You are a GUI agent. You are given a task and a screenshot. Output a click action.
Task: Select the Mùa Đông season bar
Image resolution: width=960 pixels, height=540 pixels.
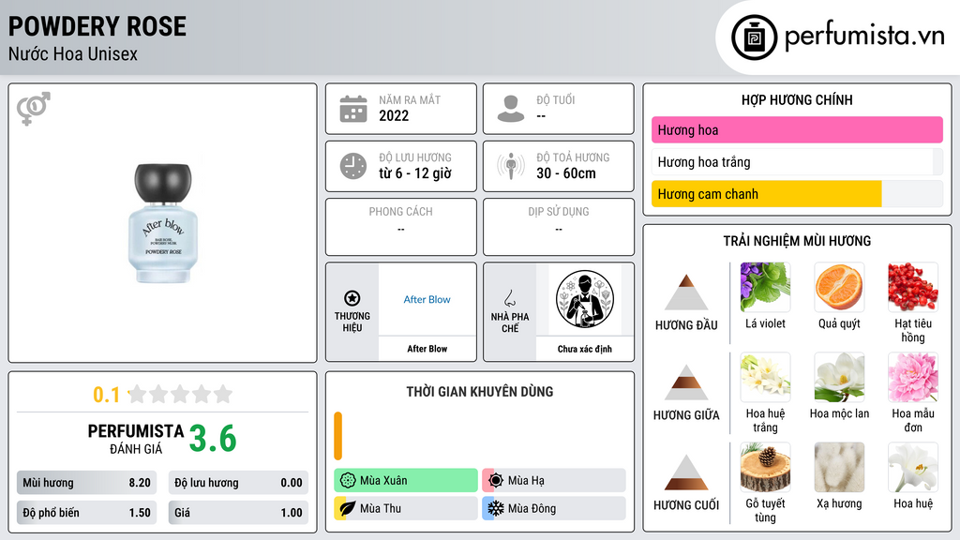(x=554, y=508)
